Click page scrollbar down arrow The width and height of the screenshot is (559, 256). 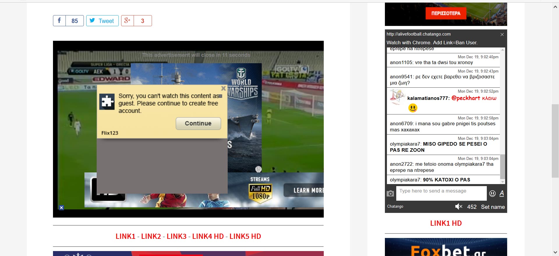pos(555,252)
